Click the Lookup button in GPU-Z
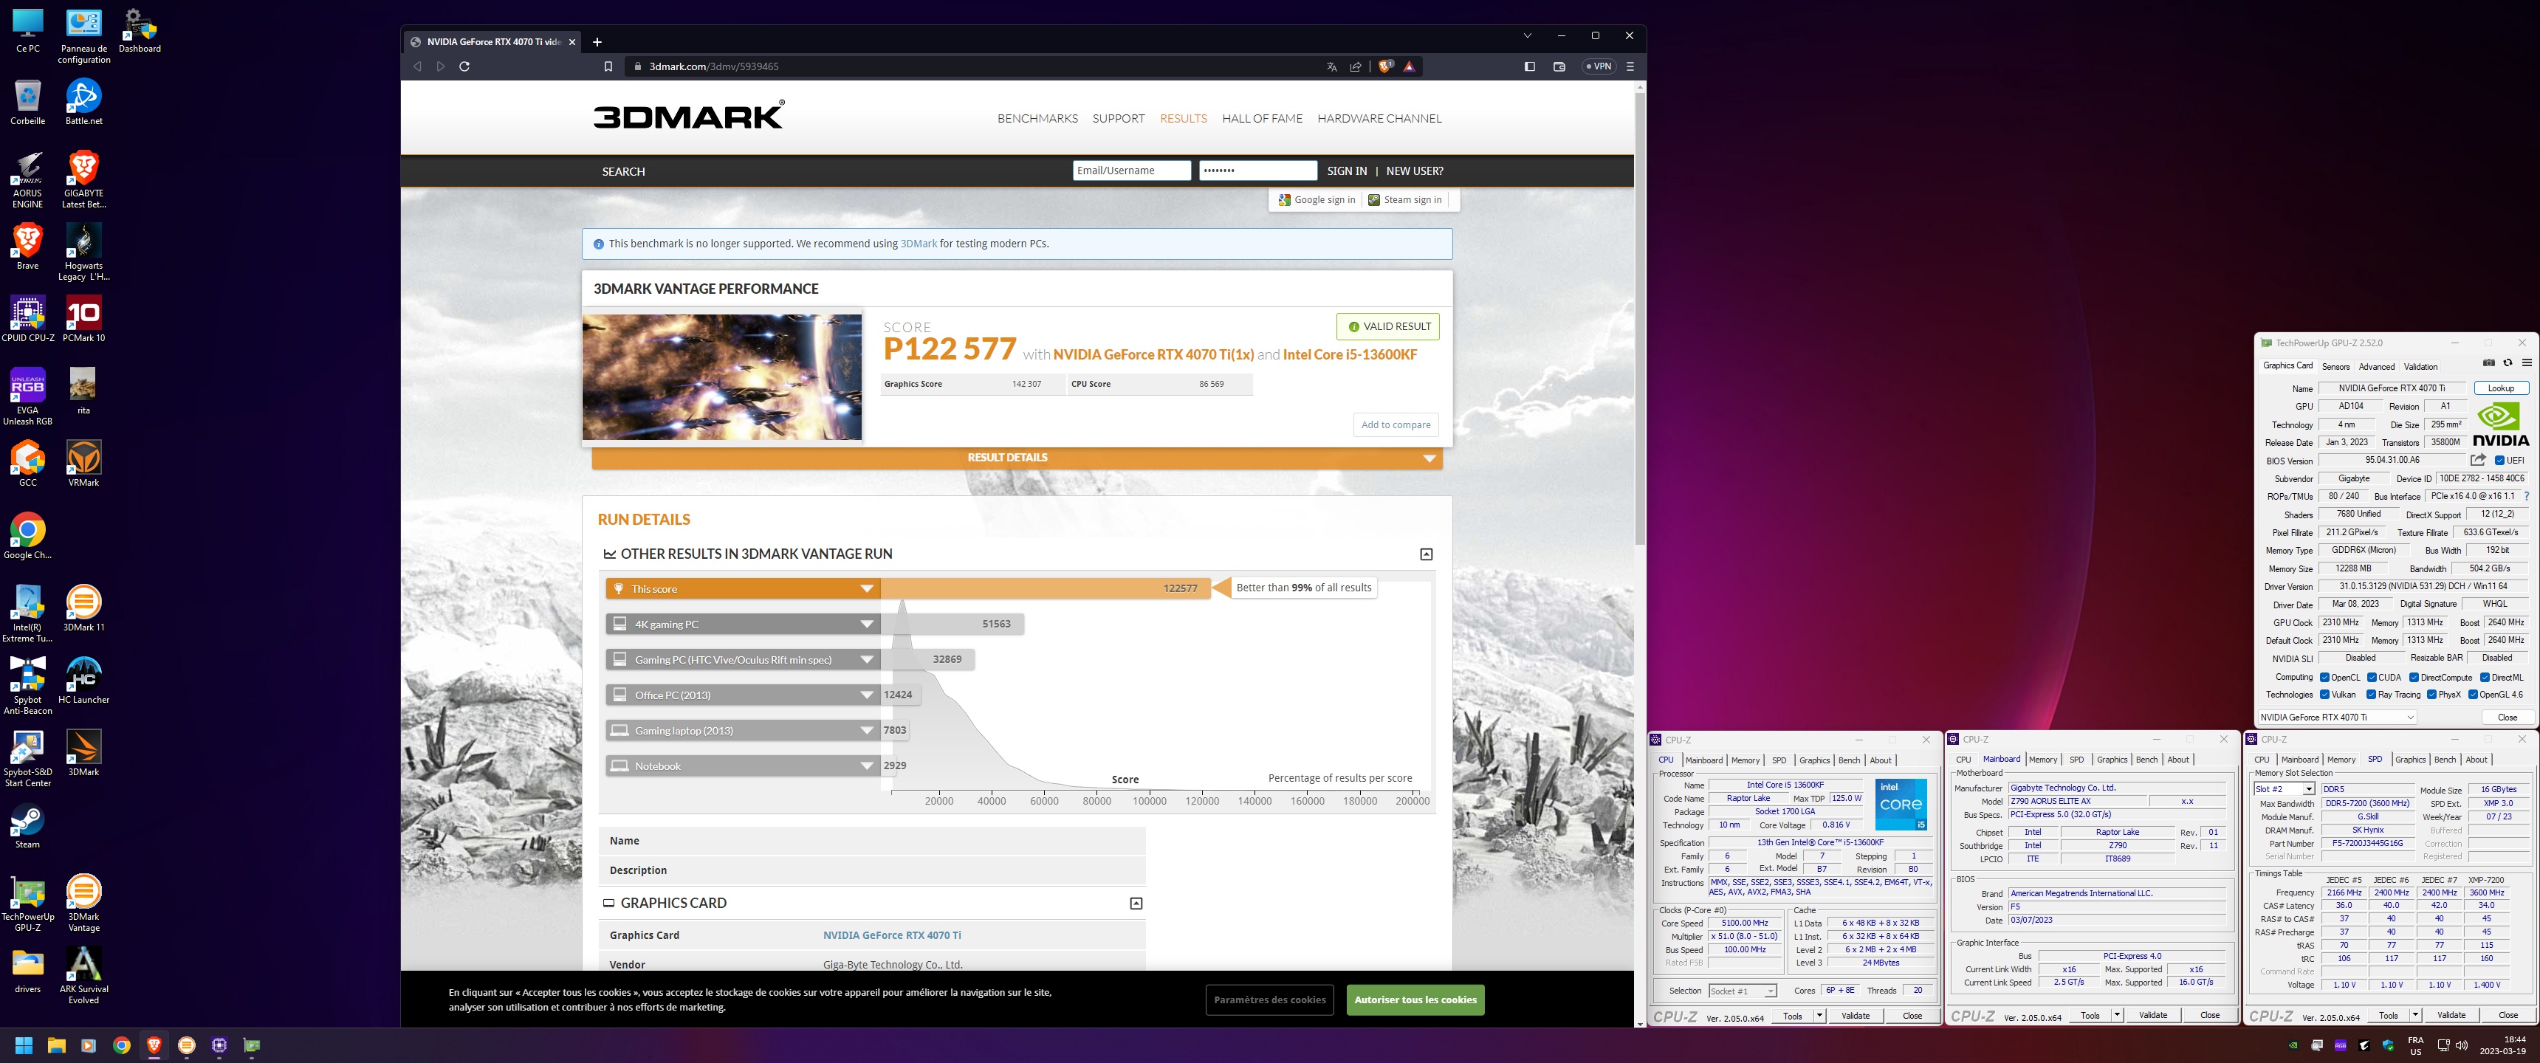The image size is (2540, 1063). click(x=2501, y=388)
